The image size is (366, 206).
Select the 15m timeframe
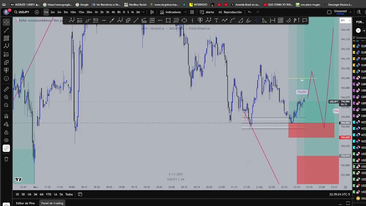click(81, 12)
